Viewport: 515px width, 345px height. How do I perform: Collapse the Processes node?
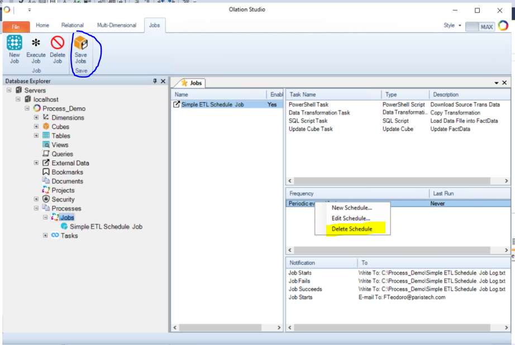click(x=36, y=208)
